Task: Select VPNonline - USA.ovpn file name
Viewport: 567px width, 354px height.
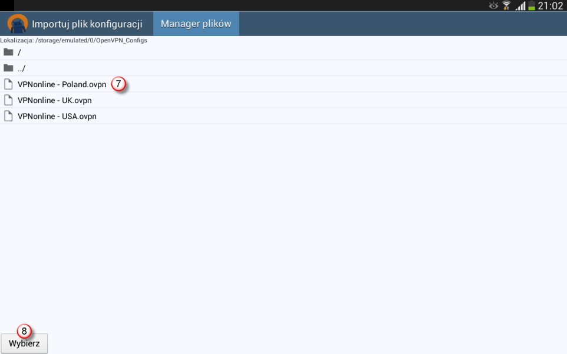Action: [57, 116]
